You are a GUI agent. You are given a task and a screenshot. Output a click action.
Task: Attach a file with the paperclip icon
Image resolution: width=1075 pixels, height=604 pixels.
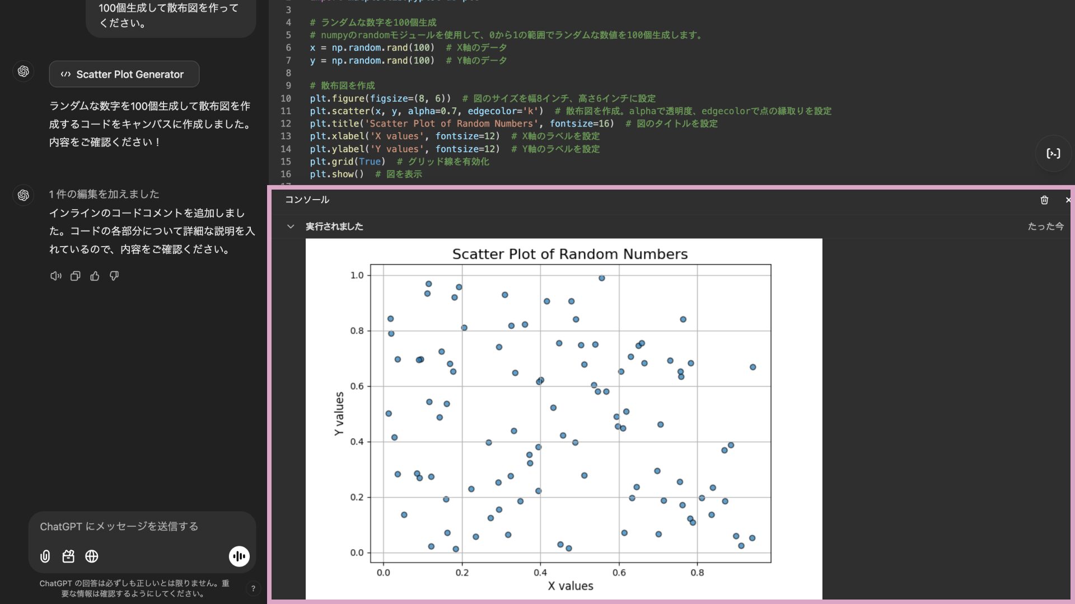45,556
